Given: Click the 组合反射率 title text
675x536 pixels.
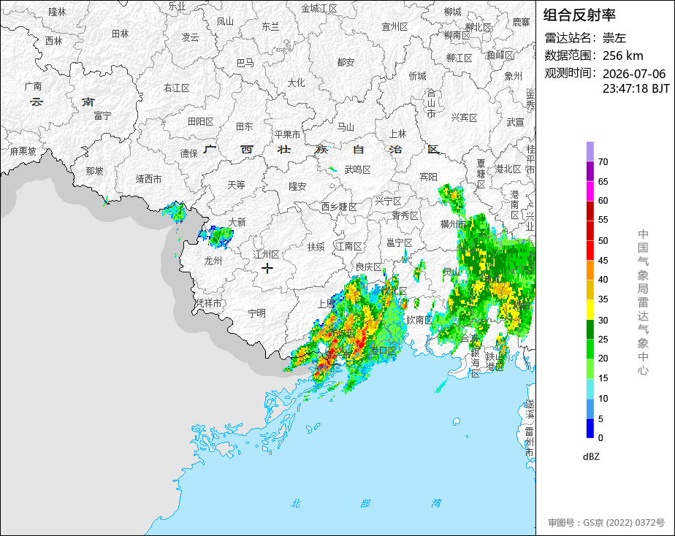Looking at the screenshot, I should [579, 15].
